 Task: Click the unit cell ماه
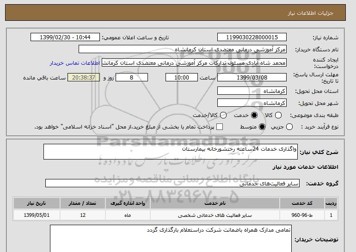coord(128,215)
